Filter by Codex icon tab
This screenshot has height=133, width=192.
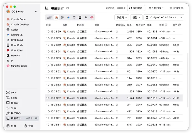[x=62, y=17]
